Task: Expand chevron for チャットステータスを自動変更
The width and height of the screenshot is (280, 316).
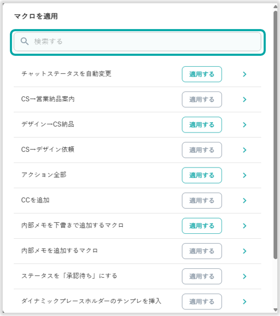Action: (244, 74)
